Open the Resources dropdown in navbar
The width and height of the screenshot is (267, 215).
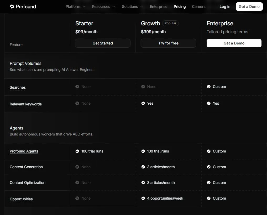click(x=103, y=7)
